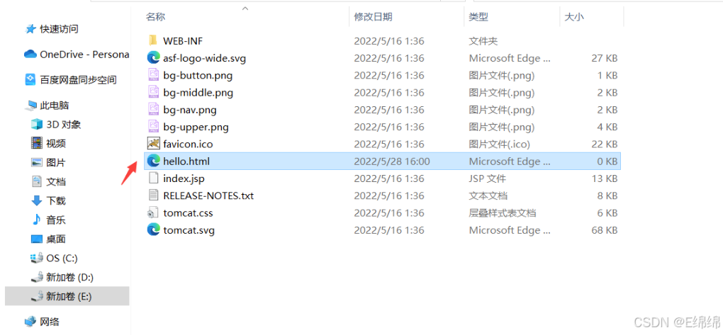Select the file name tomcat.svg
This screenshot has width=723, height=335.
(189, 230)
